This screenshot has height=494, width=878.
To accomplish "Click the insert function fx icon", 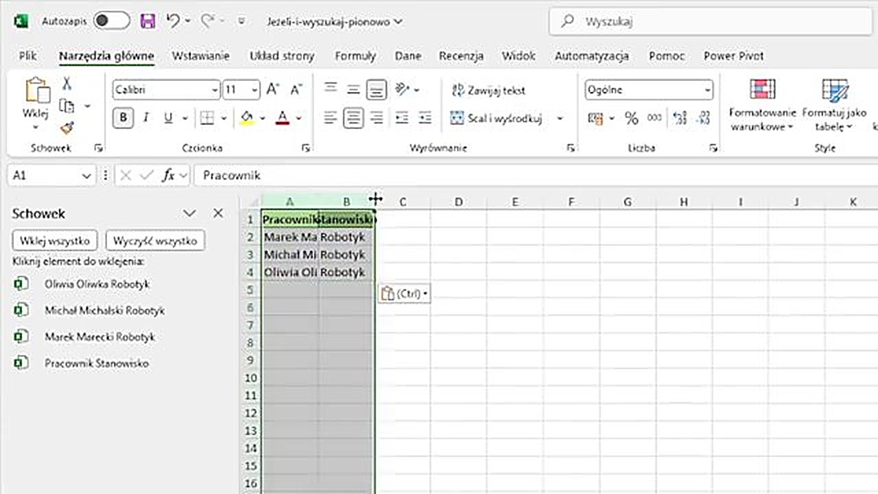I will tap(168, 176).
